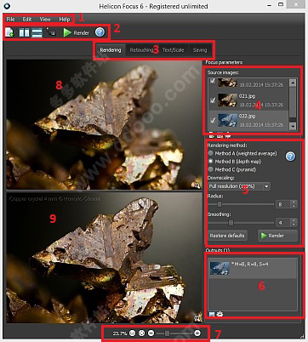
Task: Switch to the Text/Scale tab
Action: (173, 50)
